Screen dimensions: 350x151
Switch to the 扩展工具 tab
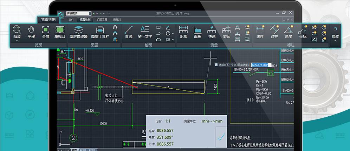tap(102, 20)
